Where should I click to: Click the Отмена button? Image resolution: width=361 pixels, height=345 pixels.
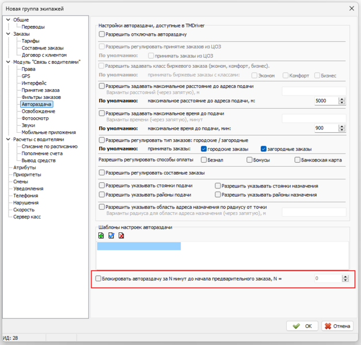[337, 326]
